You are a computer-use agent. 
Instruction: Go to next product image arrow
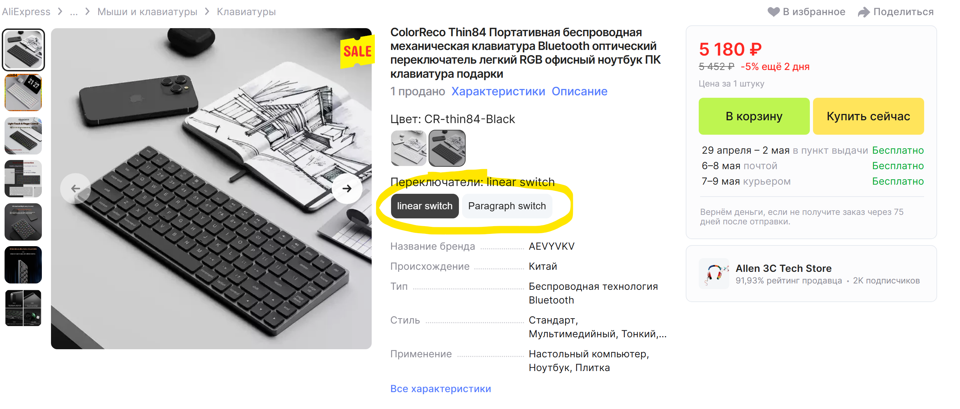[x=347, y=188]
